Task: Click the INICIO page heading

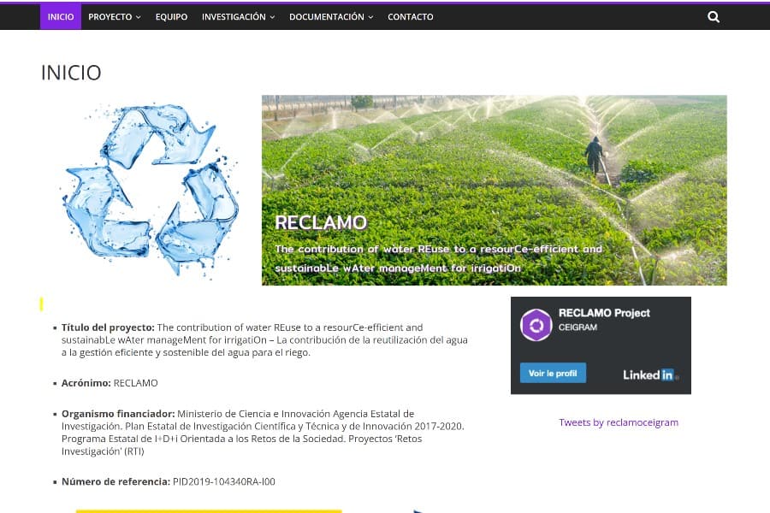Action: 71,73
